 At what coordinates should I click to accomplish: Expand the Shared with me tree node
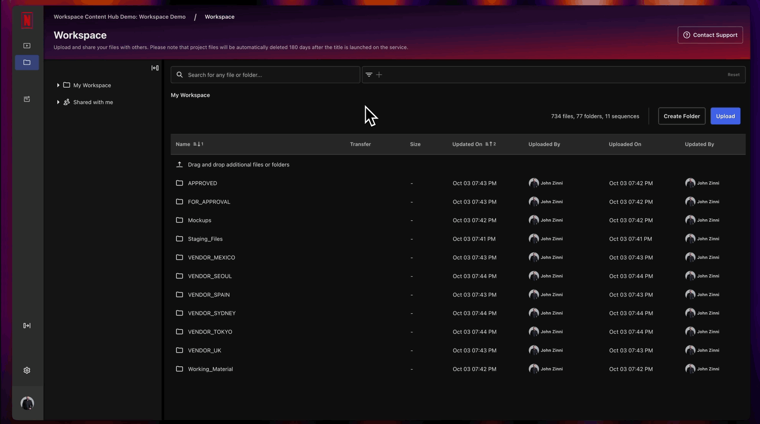coord(58,102)
